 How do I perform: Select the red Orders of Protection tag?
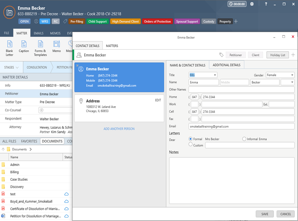click(157, 21)
